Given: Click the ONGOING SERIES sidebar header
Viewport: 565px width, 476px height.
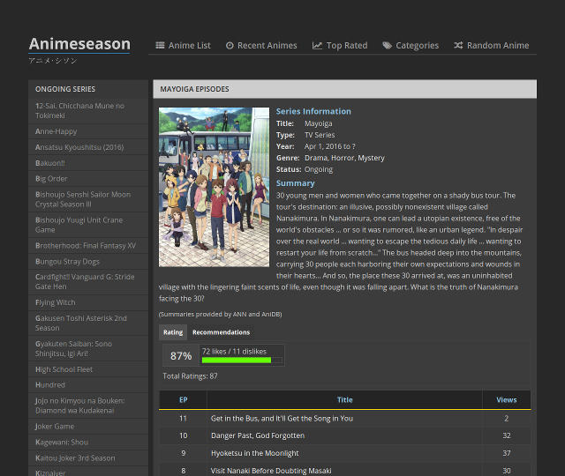Looking at the screenshot, I should [88, 89].
